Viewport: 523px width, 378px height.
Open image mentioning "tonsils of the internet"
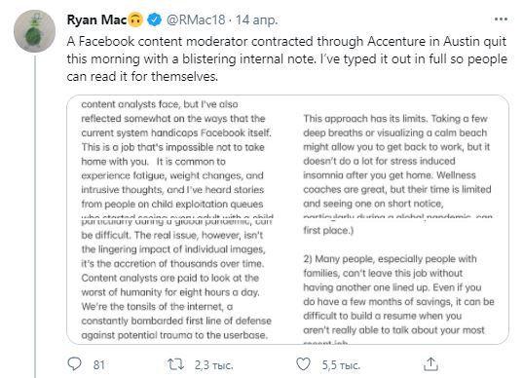(x=177, y=282)
